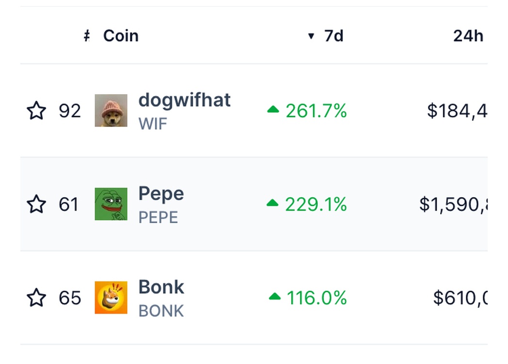Image resolution: width=508 pixels, height=364 pixels.
Task: Click green up arrow beside 229.1%
Action: point(273,203)
